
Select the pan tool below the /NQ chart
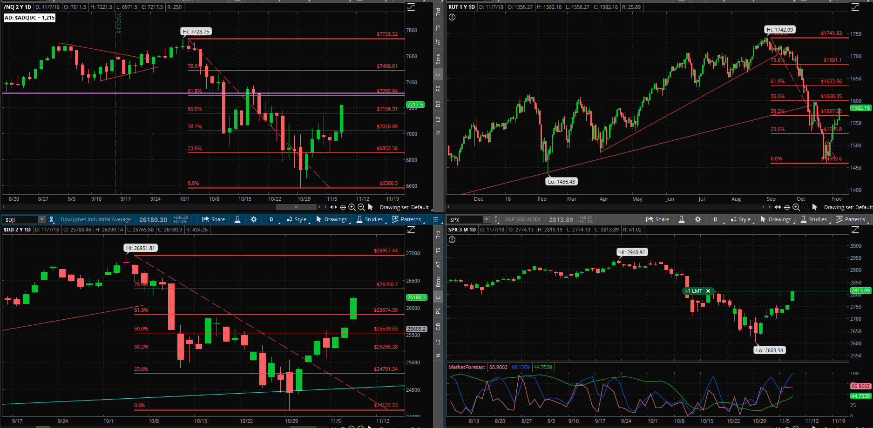tap(333, 207)
